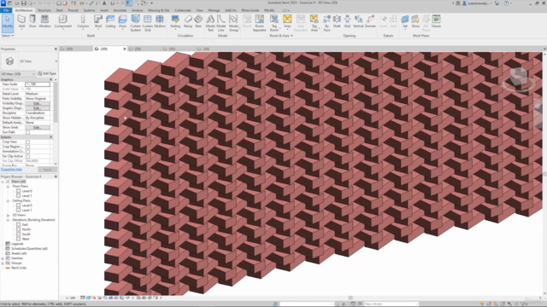Screen dimensions: 547x307
Task: Select the Door tool
Action: coord(32,21)
